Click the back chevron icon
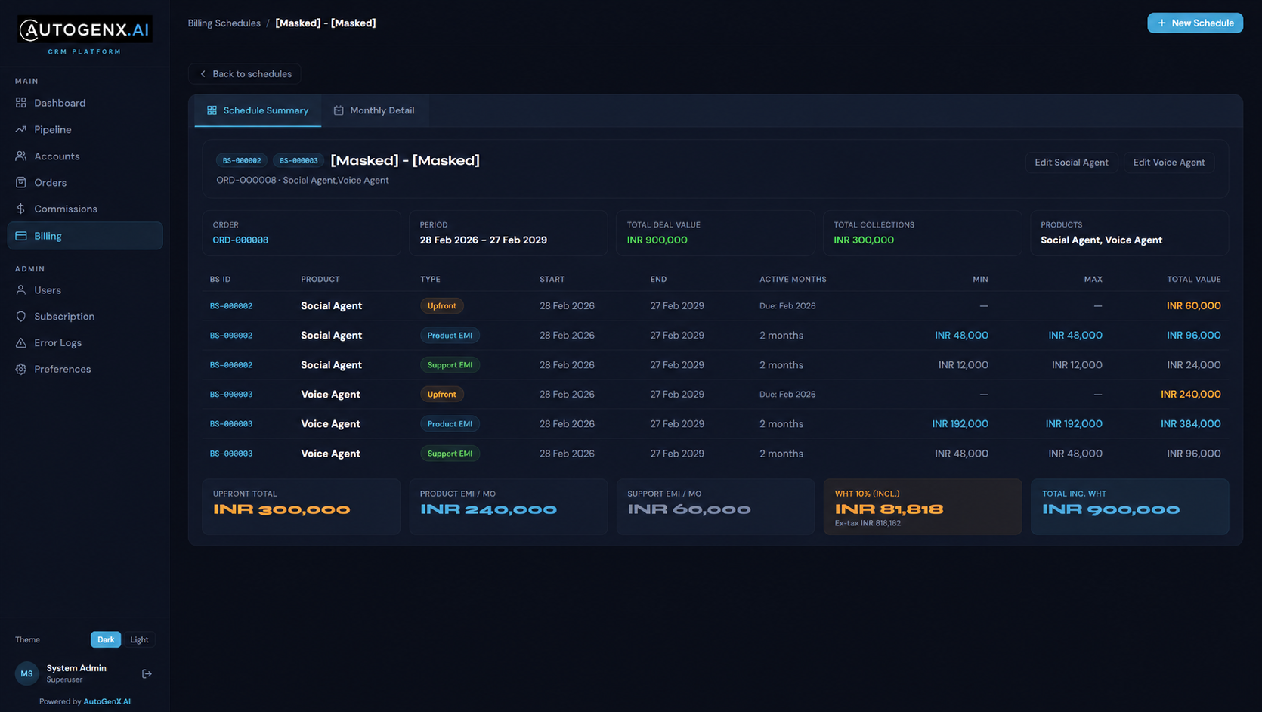Screen dimensions: 1262x712 click(203, 74)
